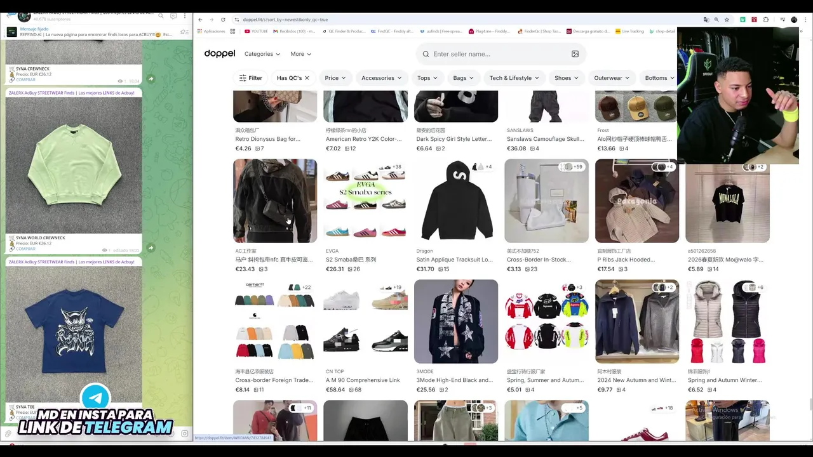Open the blue SYNA TEE photo in Telegram
This screenshot has height=457, width=813.
pos(74,334)
